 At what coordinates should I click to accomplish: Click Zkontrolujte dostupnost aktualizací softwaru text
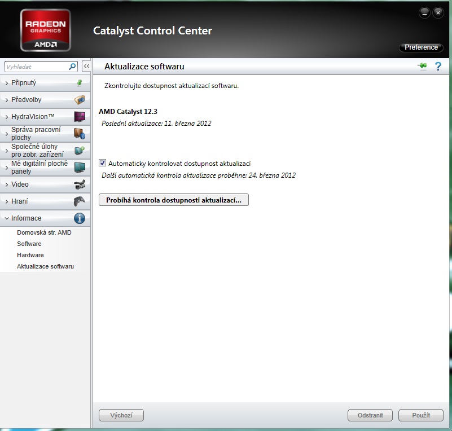coord(172,86)
